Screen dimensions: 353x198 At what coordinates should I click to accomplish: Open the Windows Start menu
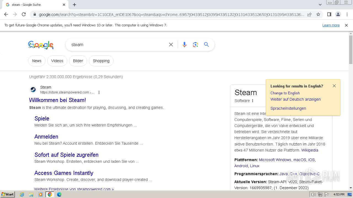click(8, 194)
